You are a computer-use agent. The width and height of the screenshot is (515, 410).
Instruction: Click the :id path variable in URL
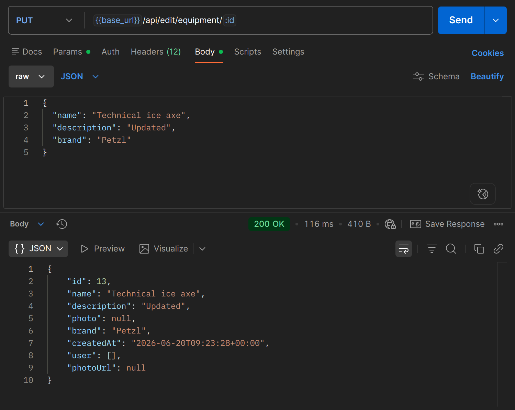click(x=229, y=20)
